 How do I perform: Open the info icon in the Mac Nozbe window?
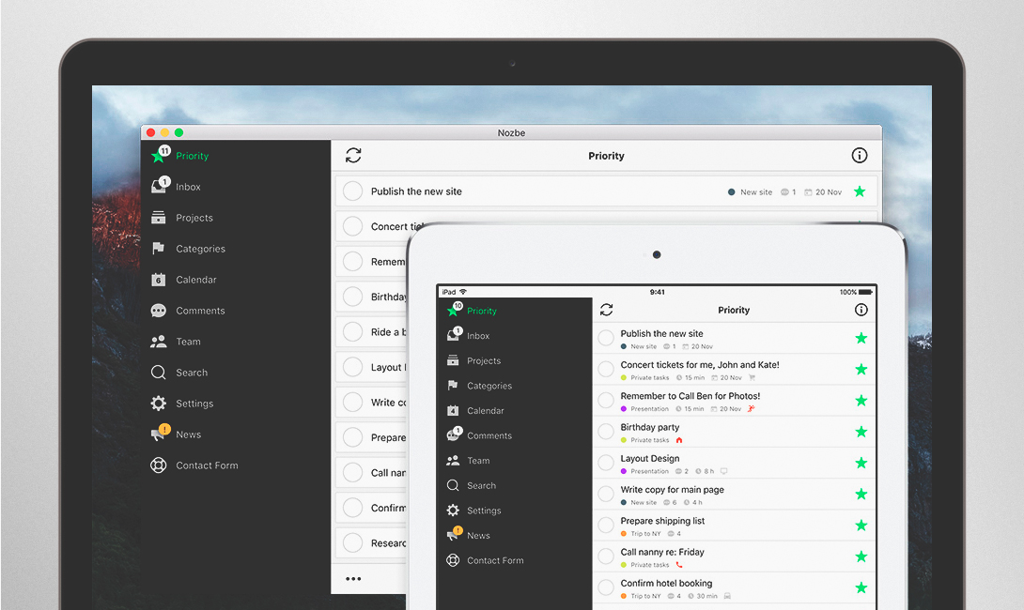[x=860, y=155]
